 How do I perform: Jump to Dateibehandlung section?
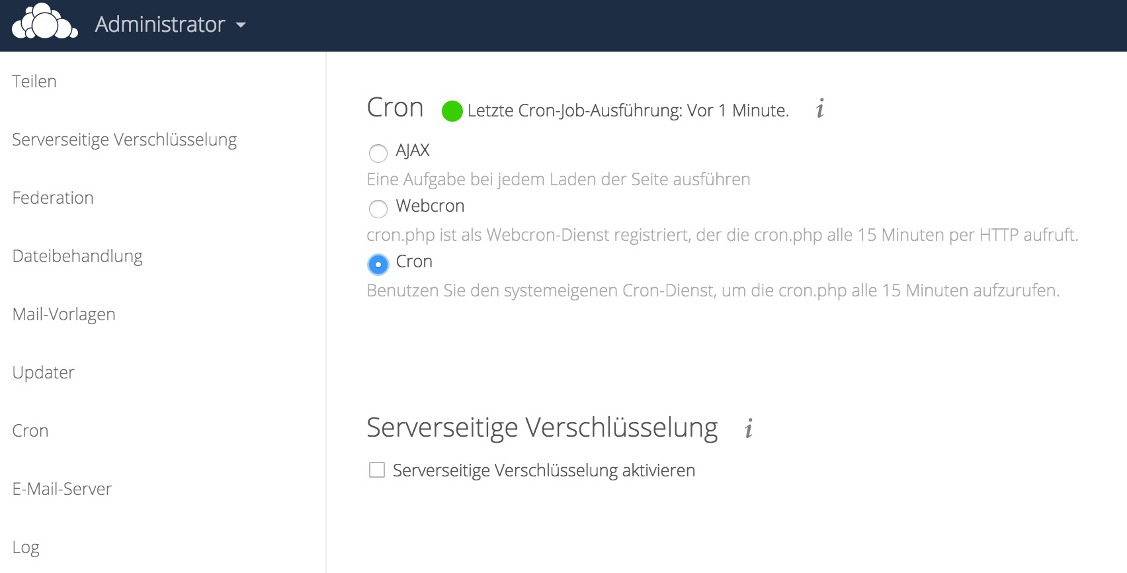(77, 256)
